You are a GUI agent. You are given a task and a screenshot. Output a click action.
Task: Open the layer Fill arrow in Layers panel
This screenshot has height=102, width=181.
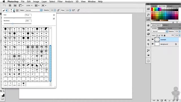point(180,35)
